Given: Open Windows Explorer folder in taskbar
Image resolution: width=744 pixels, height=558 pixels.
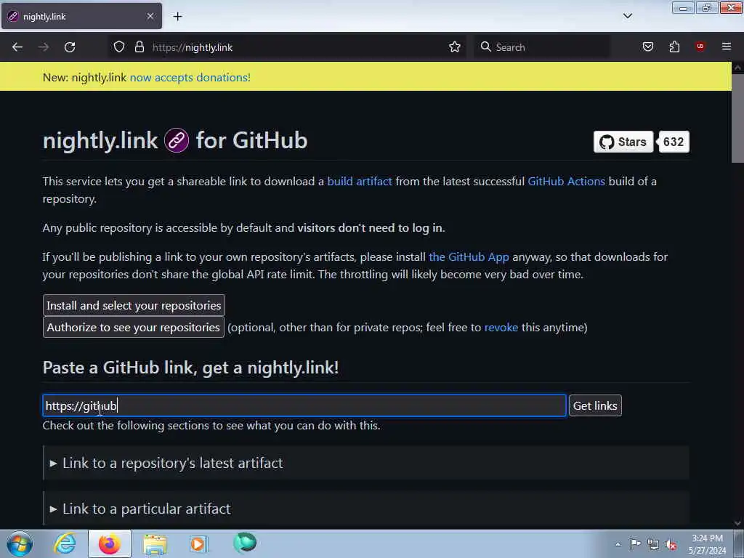Looking at the screenshot, I should 155,543.
